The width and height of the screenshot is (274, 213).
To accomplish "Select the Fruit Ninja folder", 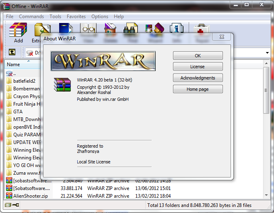I will pos(23,104).
